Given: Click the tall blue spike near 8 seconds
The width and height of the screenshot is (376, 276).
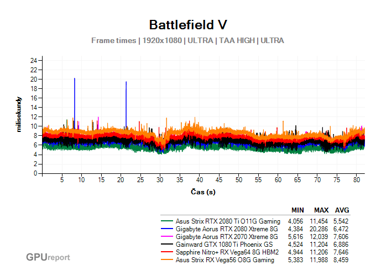Looking at the screenshot, I should (75, 103).
